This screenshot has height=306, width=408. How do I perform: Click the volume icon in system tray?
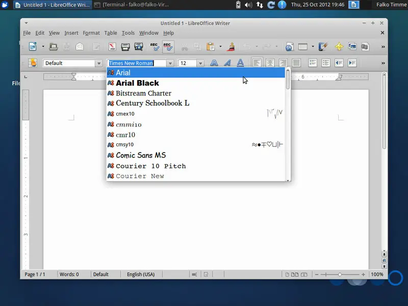248,5
